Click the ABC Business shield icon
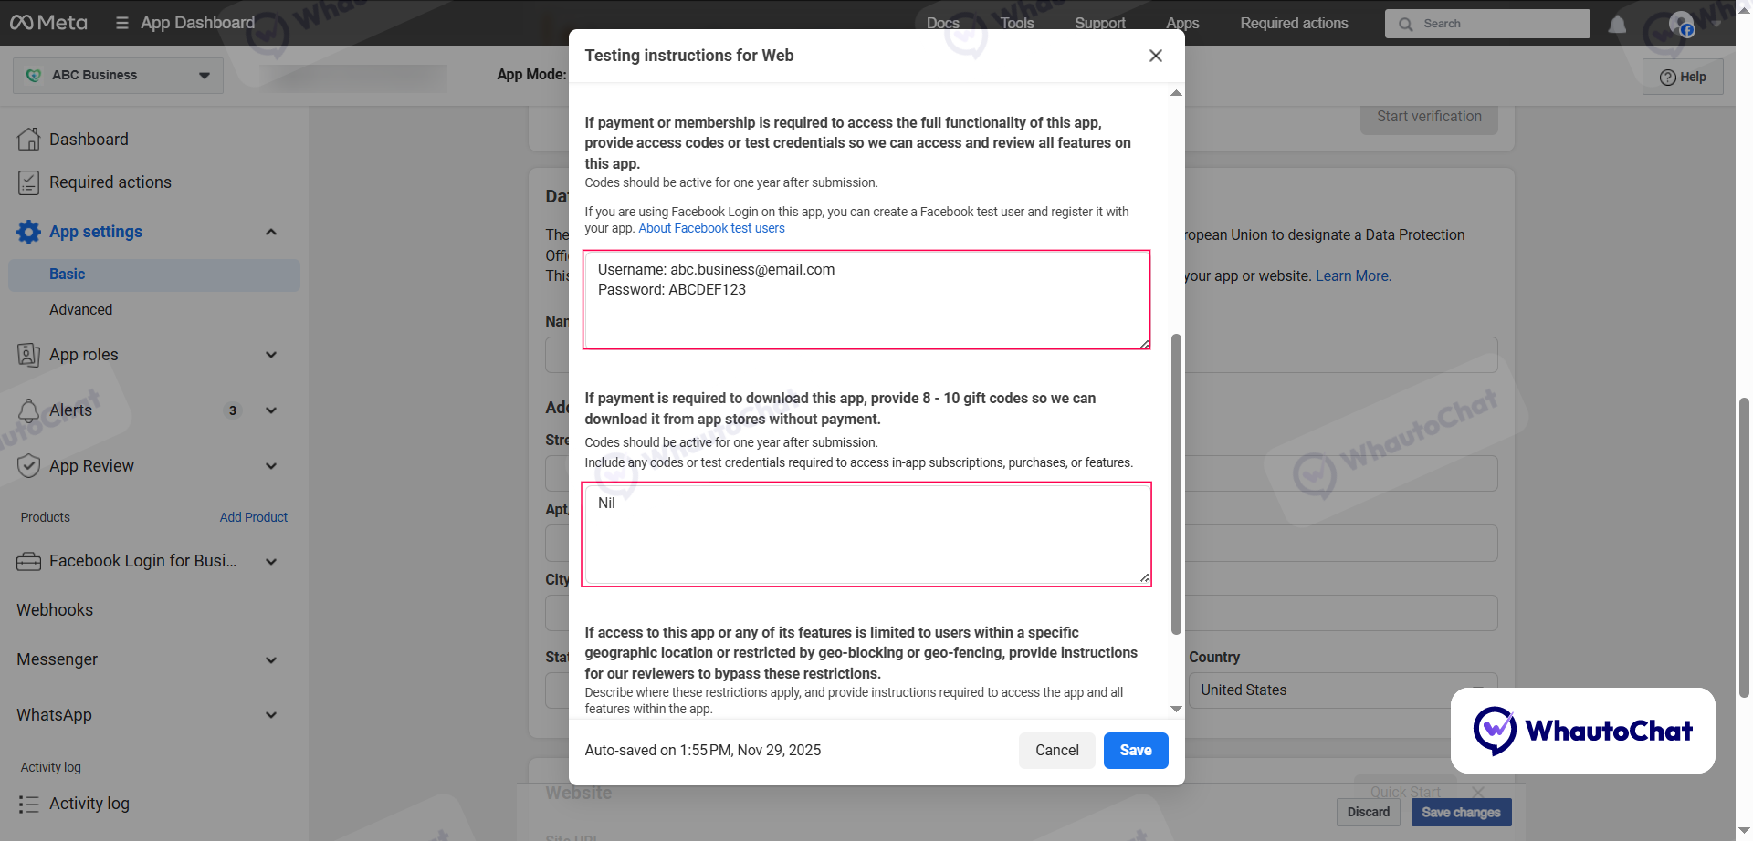 click(34, 76)
